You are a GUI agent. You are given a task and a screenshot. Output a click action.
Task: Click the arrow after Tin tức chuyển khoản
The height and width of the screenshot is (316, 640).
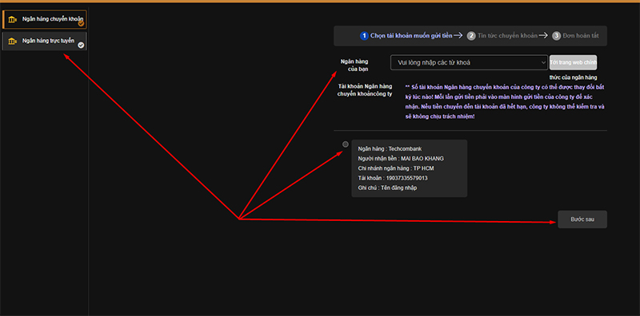point(543,35)
